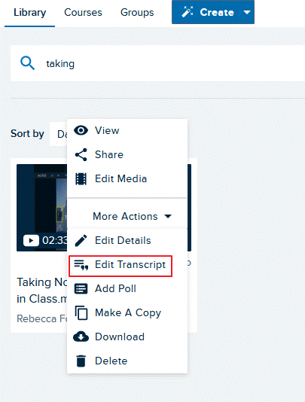Click the play icon on video thumbnail
Image resolution: width=305 pixels, height=402 pixels.
point(31,240)
